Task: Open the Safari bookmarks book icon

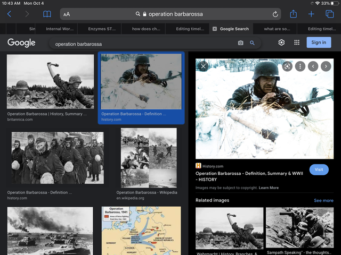Action: point(47,14)
